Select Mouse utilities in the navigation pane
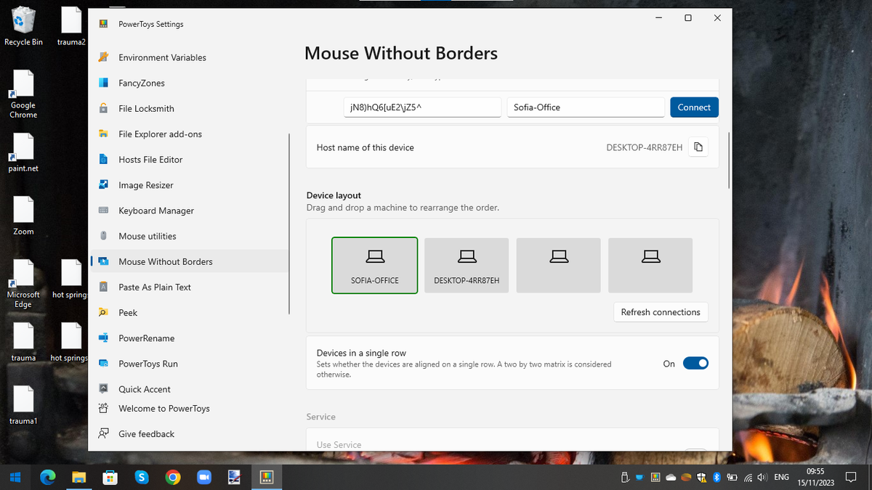The image size is (872, 490). [148, 235]
